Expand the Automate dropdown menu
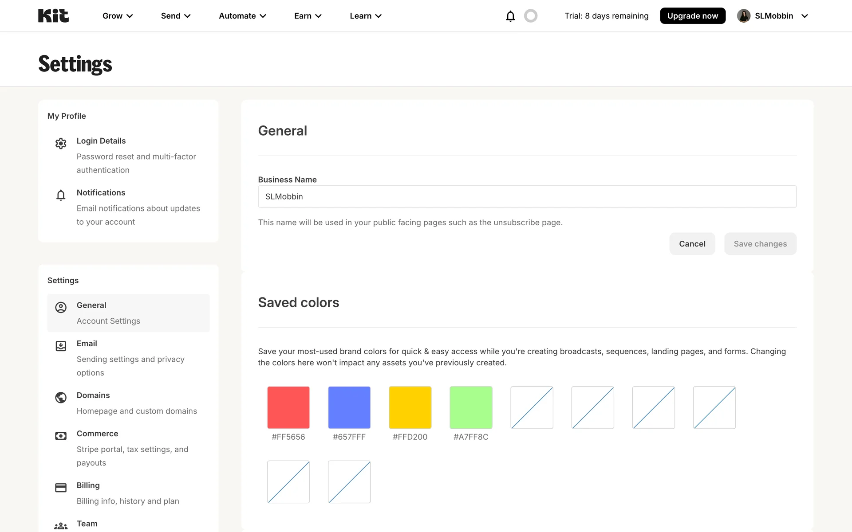 [242, 16]
